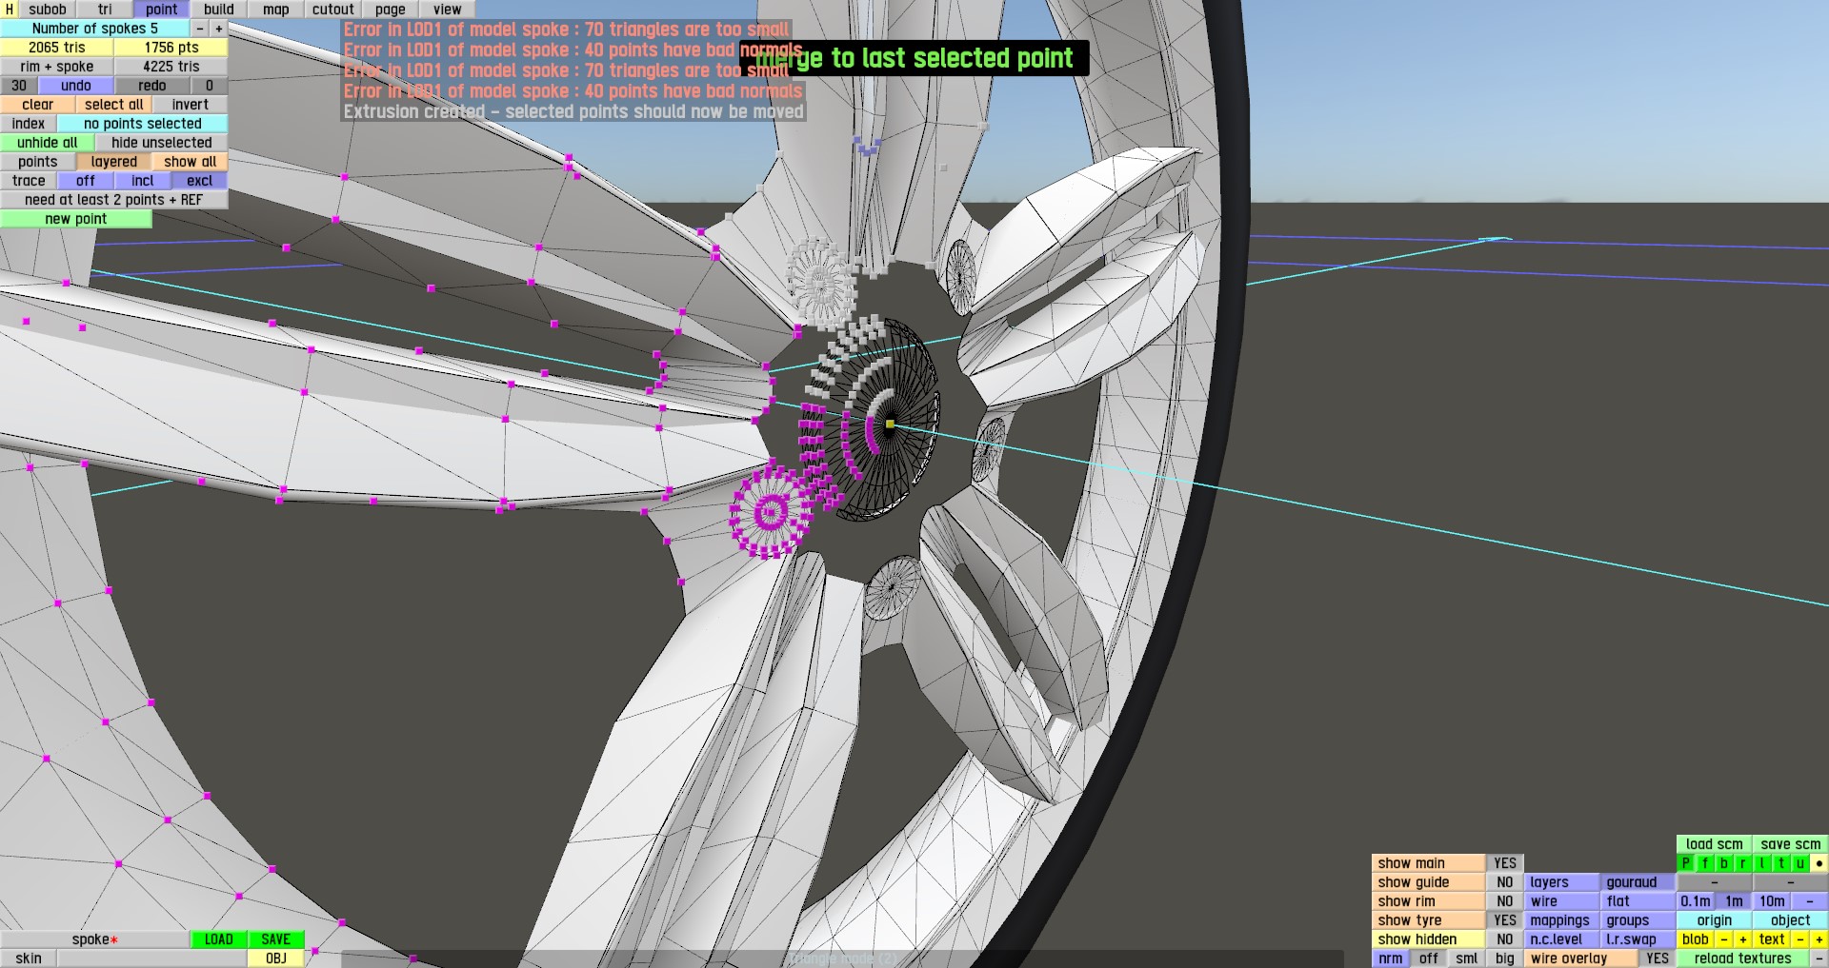Click select all points
The width and height of the screenshot is (1829, 968).
click(114, 105)
